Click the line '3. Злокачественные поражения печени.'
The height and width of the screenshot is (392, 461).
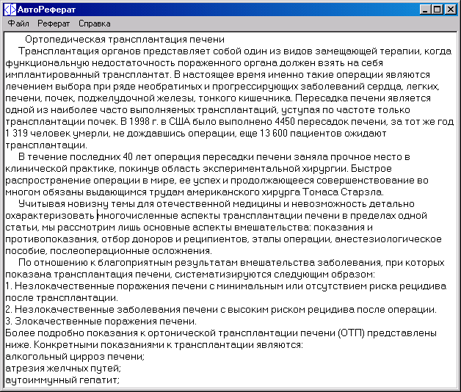point(101,322)
